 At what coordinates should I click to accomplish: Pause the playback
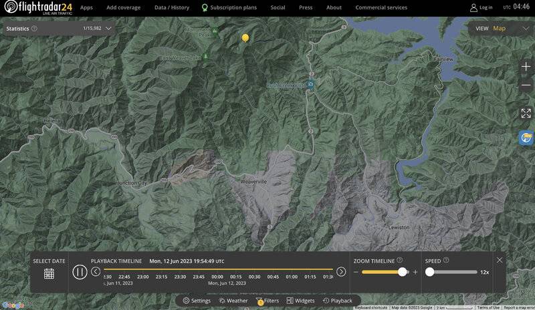pyautogui.click(x=80, y=272)
